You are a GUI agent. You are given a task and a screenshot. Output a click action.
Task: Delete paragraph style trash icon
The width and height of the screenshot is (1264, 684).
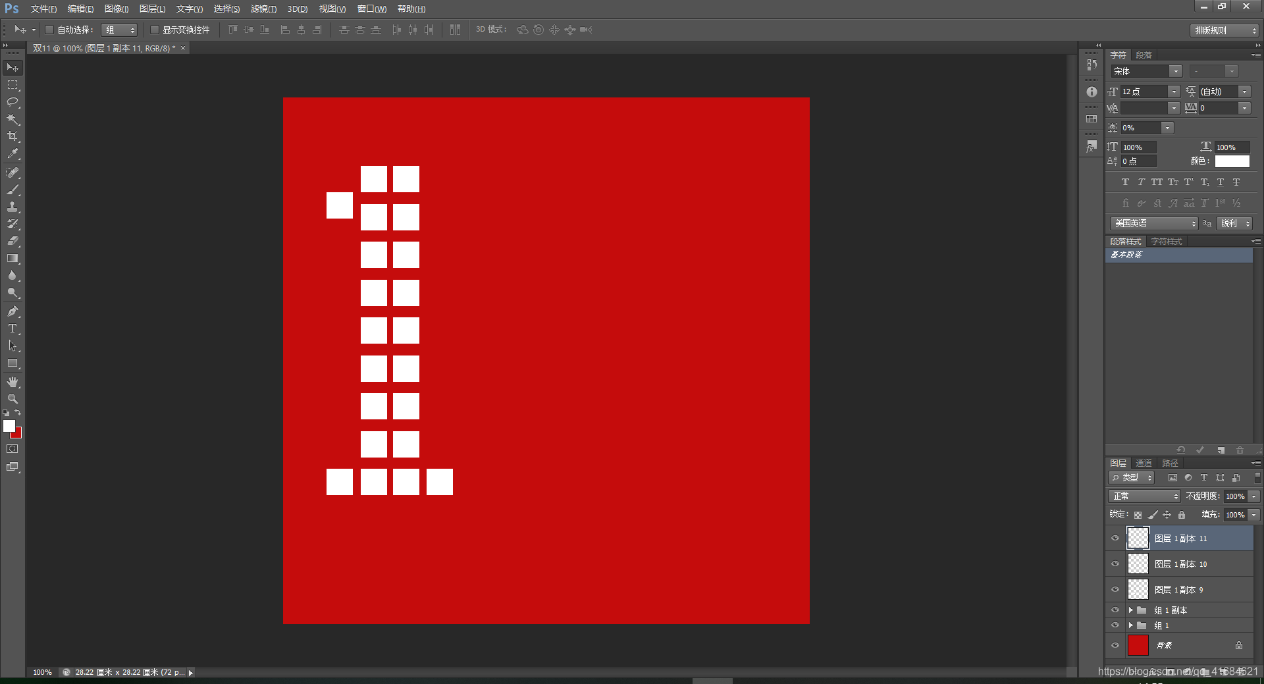[1240, 450]
